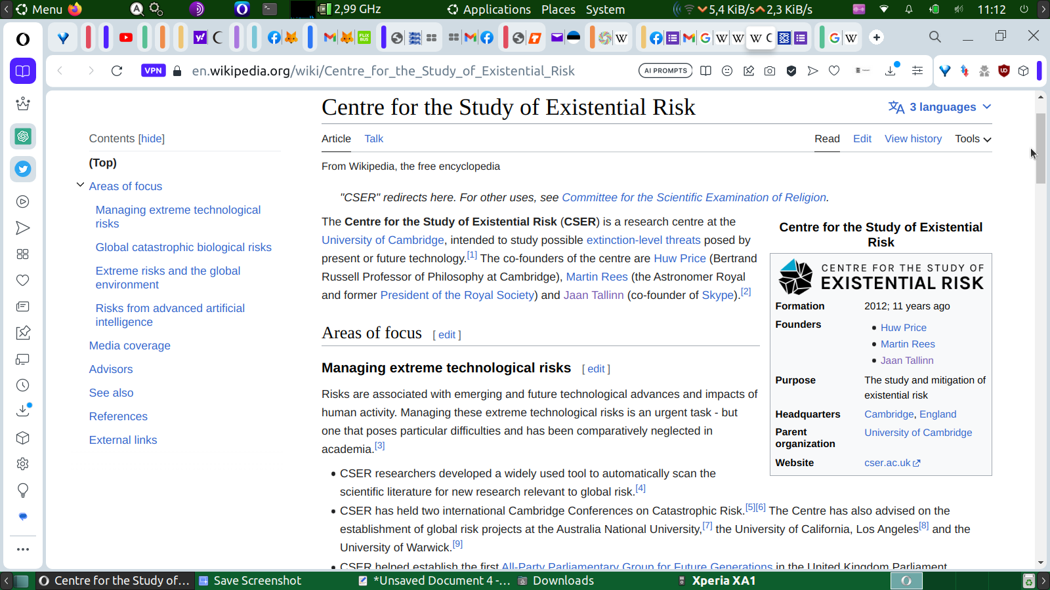
Task: Follow the Huw Price link in intro paragraph
Action: click(x=680, y=258)
